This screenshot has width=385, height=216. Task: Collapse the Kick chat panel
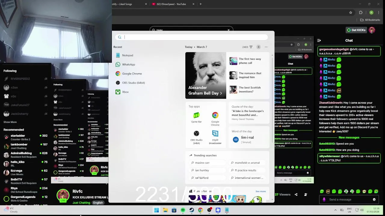(319, 40)
